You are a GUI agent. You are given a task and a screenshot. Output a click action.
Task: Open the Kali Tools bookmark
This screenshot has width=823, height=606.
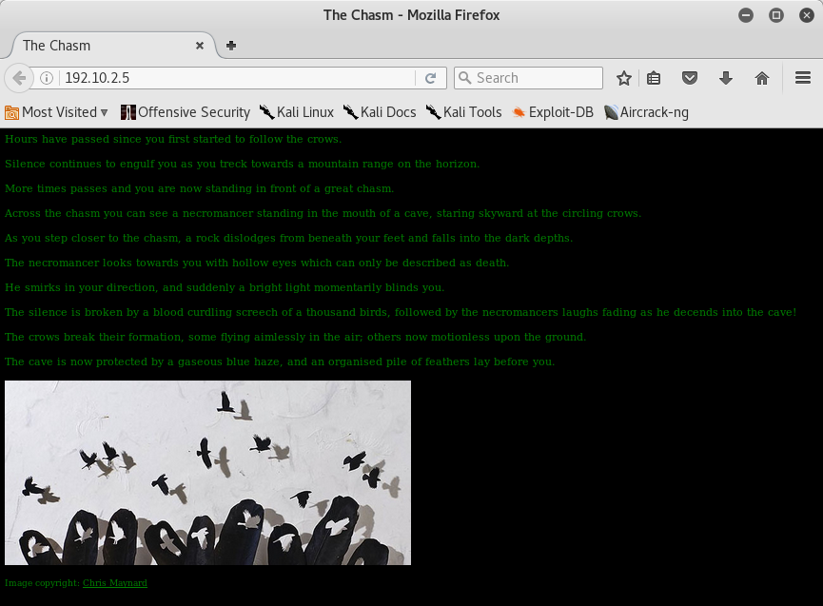pyautogui.click(x=463, y=112)
